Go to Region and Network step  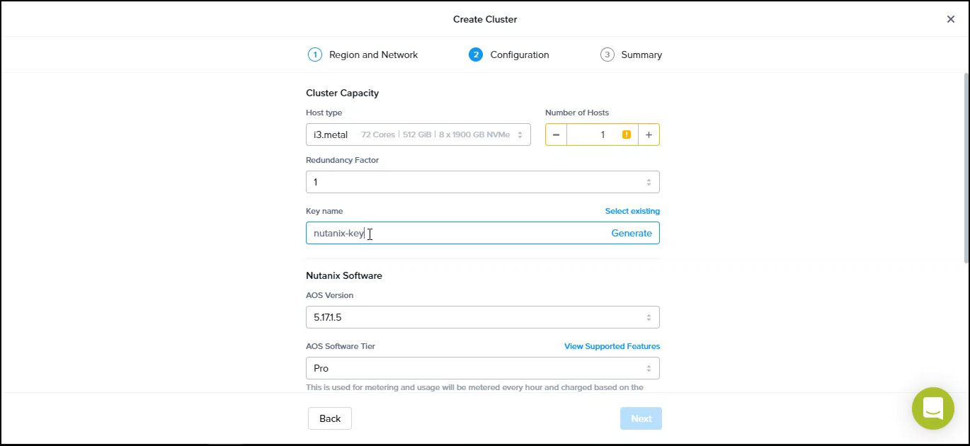pyautogui.click(x=373, y=55)
